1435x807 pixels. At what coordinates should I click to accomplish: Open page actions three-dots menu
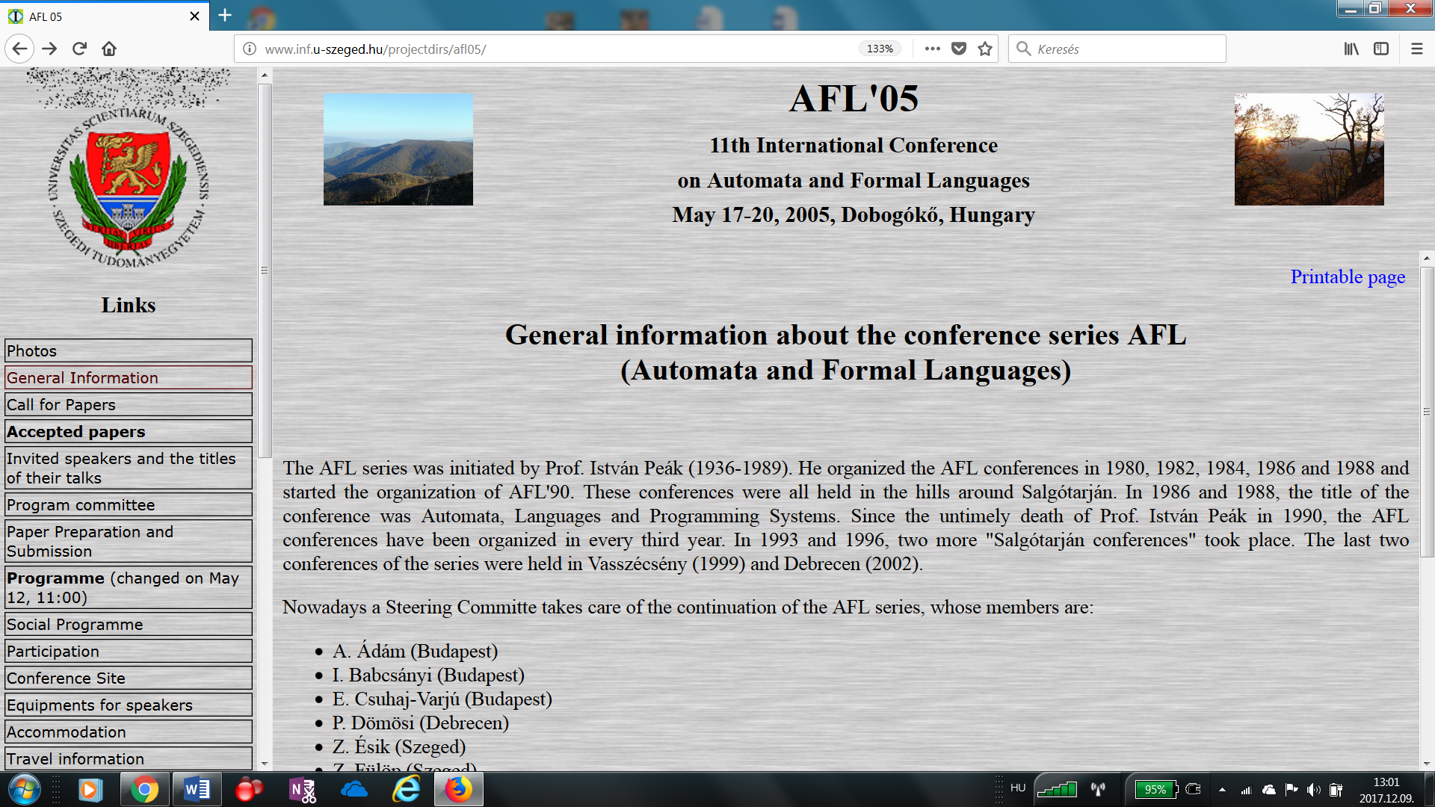tap(932, 49)
